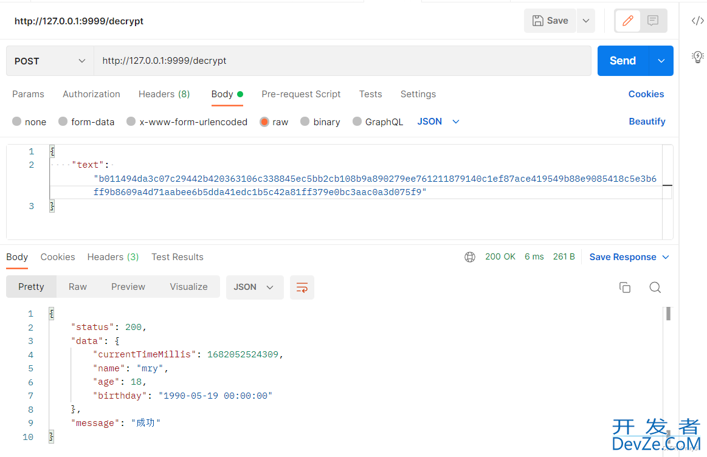Copy the response with the copy icon
This screenshot has width=707, height=457.
click(624, 287)
